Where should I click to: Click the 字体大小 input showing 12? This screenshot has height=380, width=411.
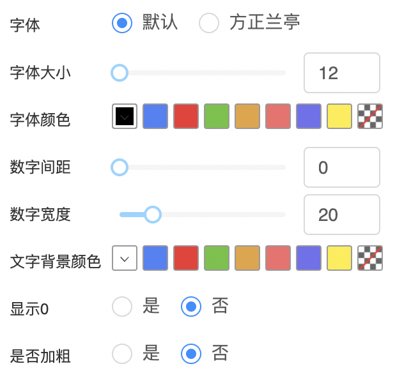[341, 73]
